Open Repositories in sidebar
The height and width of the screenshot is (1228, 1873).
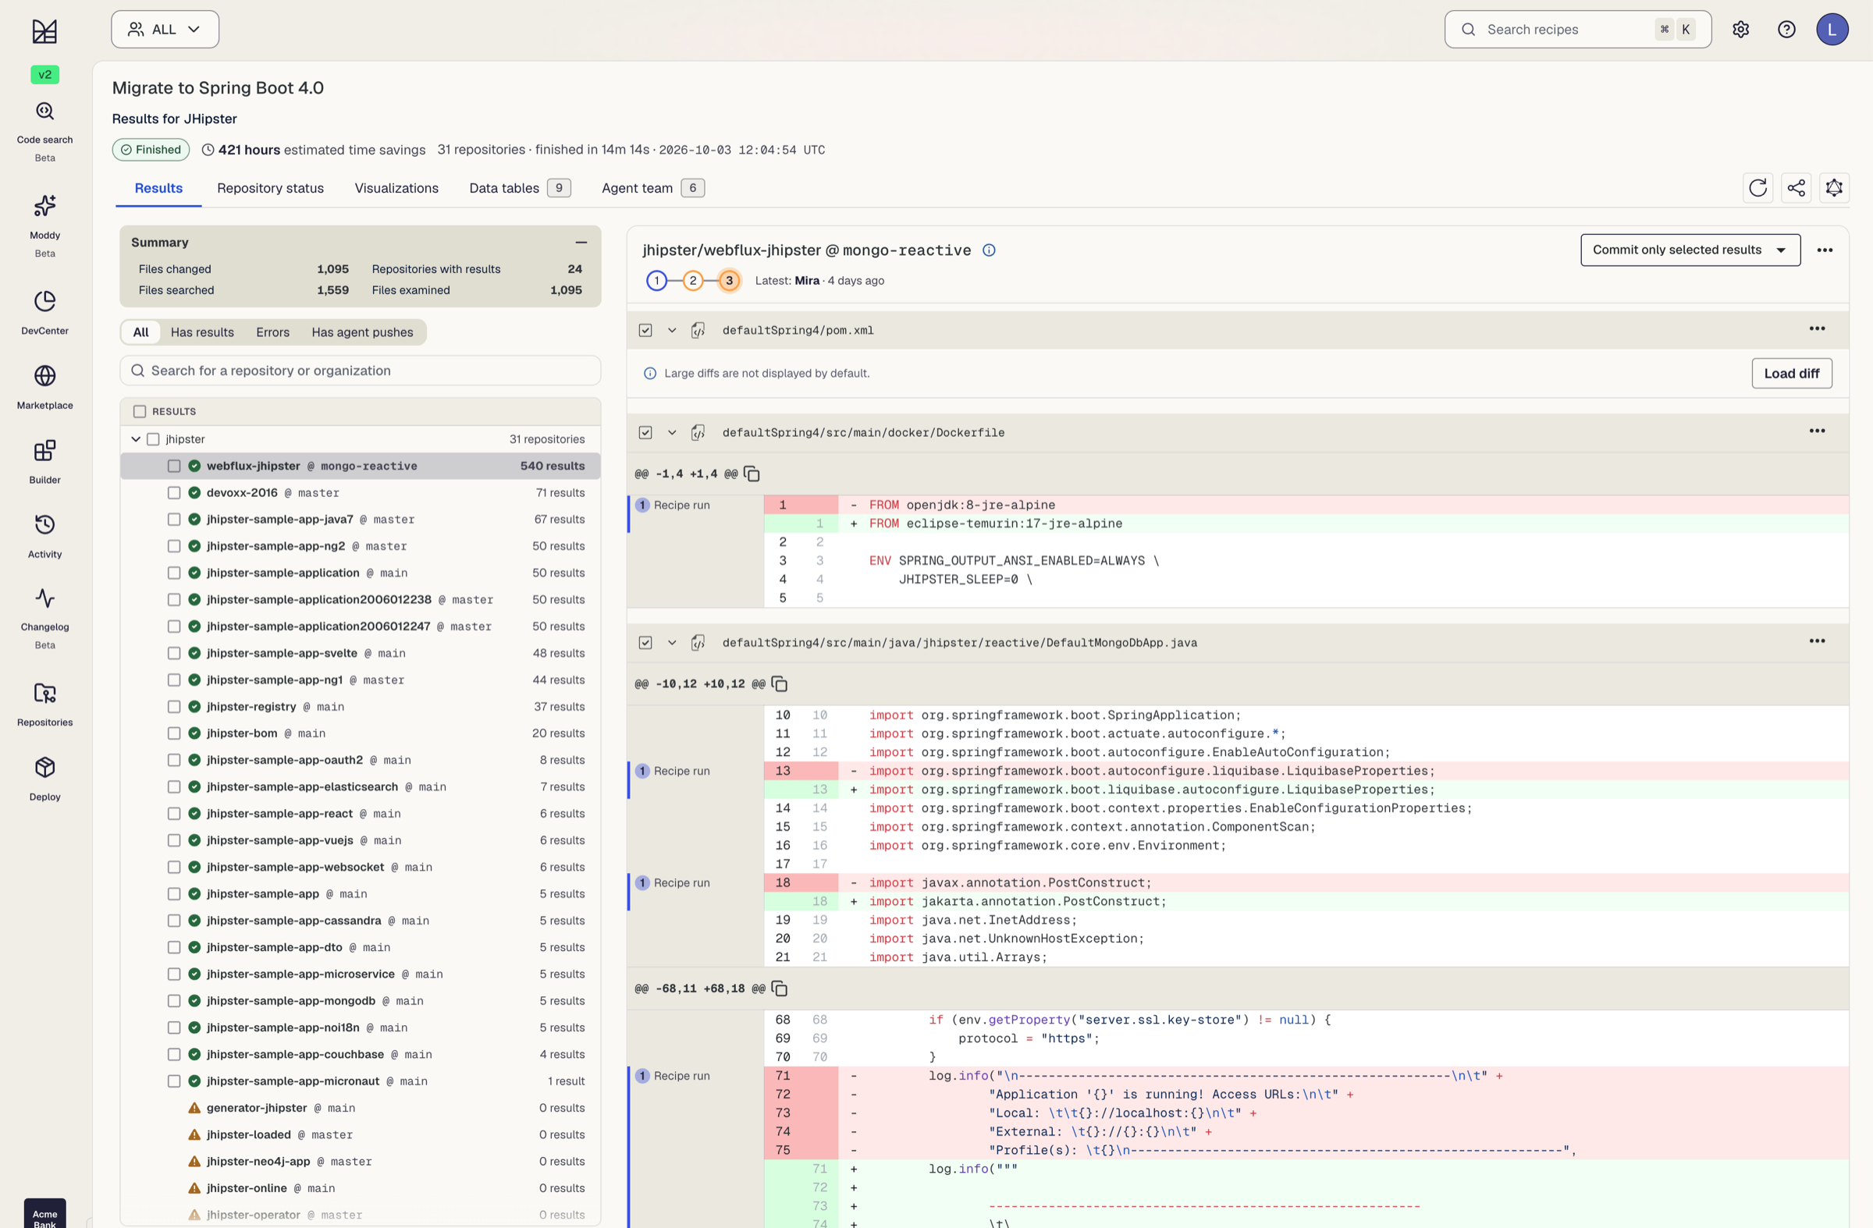click(44, 704)
